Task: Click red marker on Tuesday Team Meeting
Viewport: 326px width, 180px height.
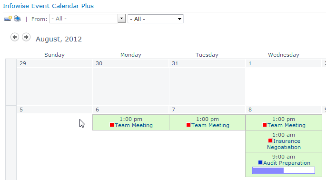Action: point(188,125)
